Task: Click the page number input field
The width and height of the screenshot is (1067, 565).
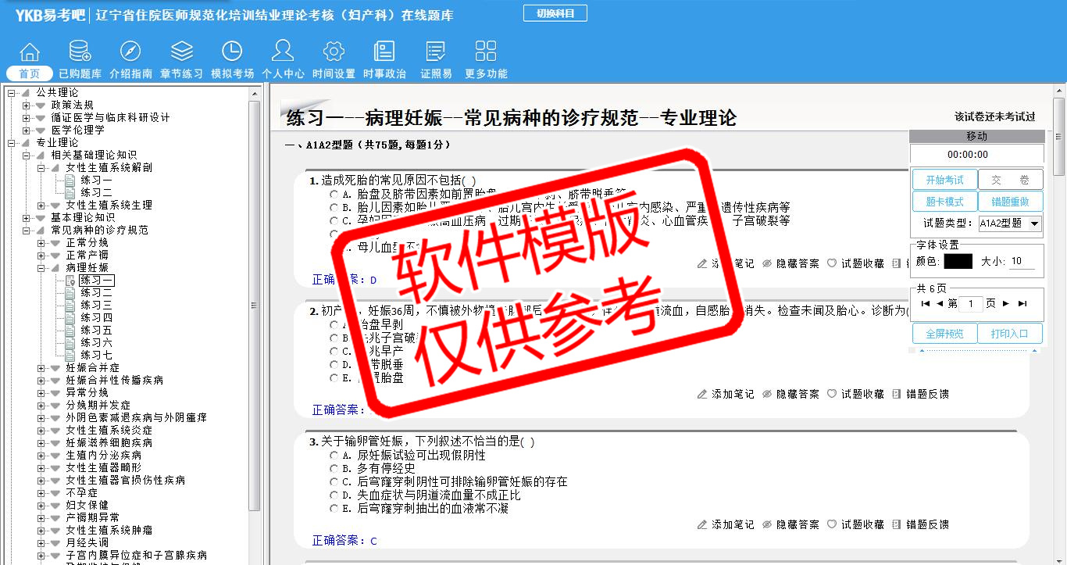Action: 970,304
